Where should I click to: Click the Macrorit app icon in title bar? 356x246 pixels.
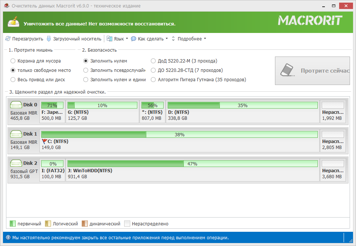pos(7,6)
